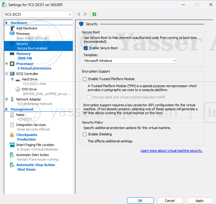This screenshot has width=216, height=204.
Task: Open Learn more about virtual machine security link
Action: (172, 151)
